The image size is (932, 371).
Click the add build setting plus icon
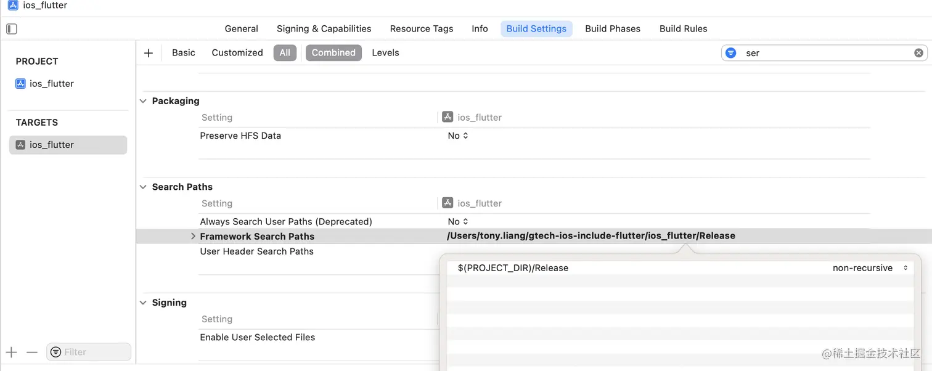click(x=149, y=53)
